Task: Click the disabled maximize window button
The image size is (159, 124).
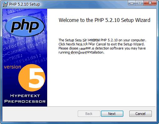Action: pyautogui.click(x=140, y=3)
